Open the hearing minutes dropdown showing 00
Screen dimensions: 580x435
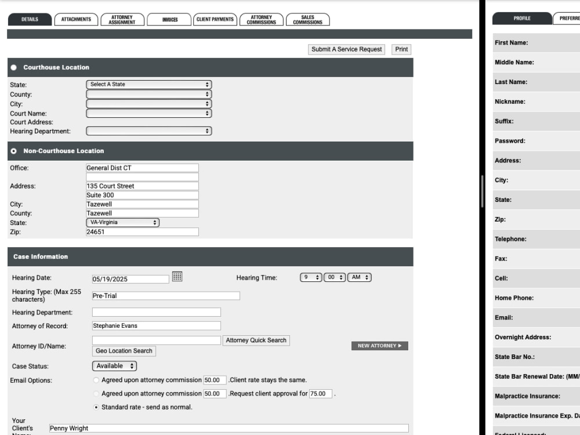(x=335, y=277)
